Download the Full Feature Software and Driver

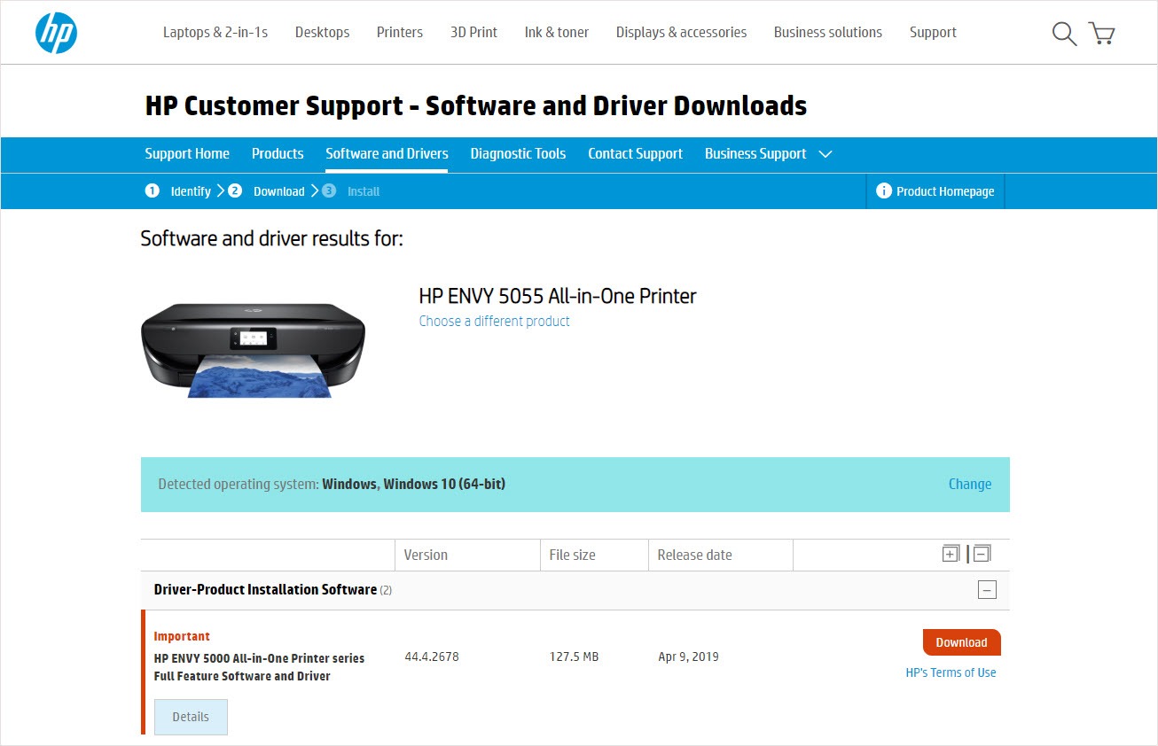point(960,642)
